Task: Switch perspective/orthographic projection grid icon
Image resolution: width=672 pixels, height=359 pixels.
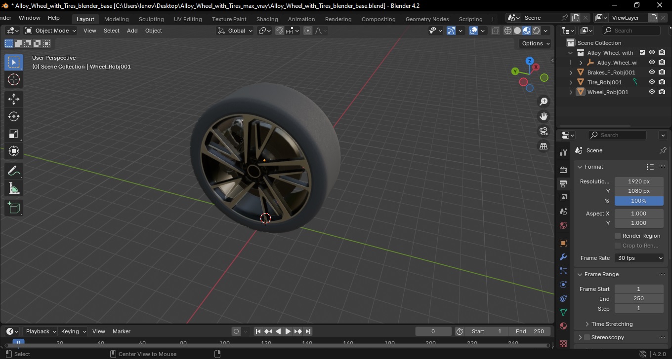Action: tap(544, 146)
